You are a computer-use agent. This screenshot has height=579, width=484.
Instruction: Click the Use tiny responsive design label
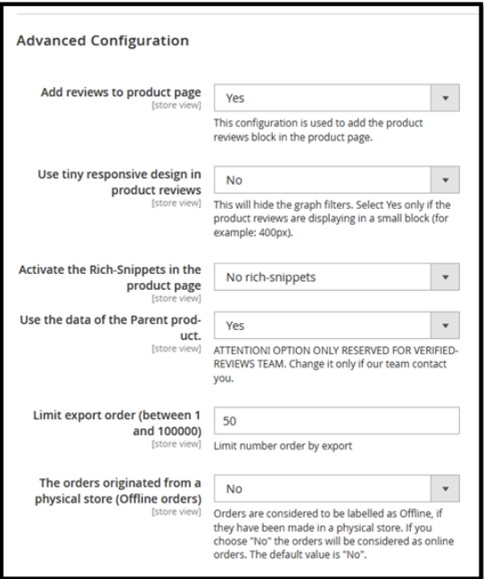click(x=119, y=182)
